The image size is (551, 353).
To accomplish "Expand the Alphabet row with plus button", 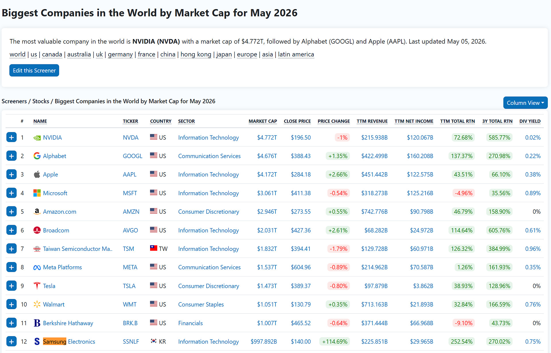I will (x=11, y=156).
